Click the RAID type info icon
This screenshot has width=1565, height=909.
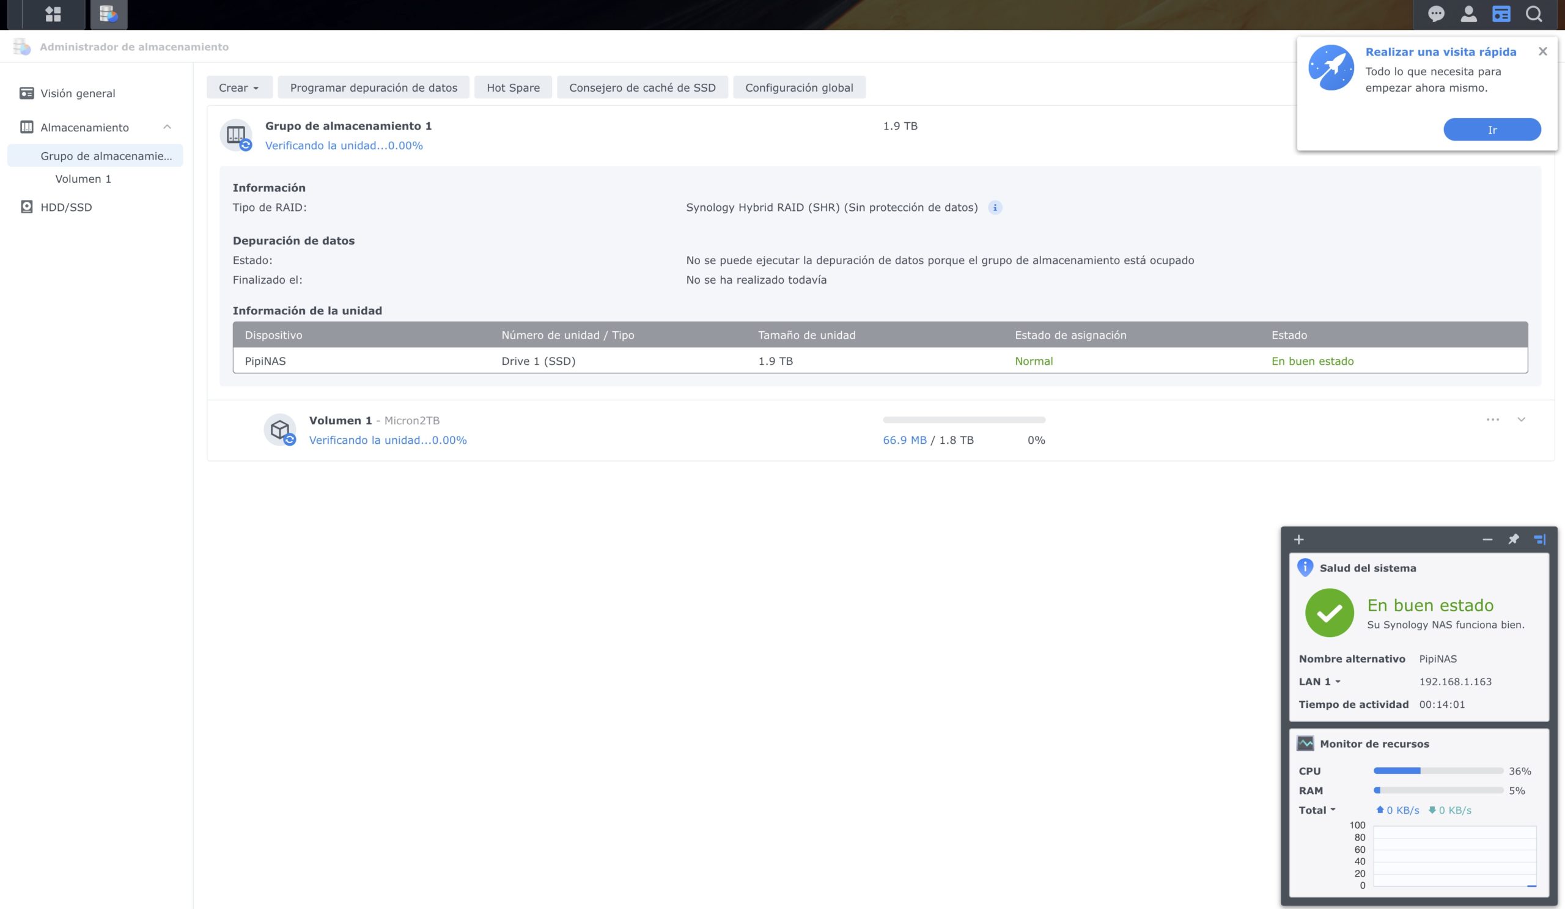(x=995, y=208)
